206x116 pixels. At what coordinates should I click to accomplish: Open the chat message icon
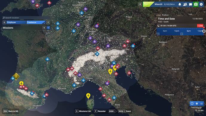coord(190,4)
